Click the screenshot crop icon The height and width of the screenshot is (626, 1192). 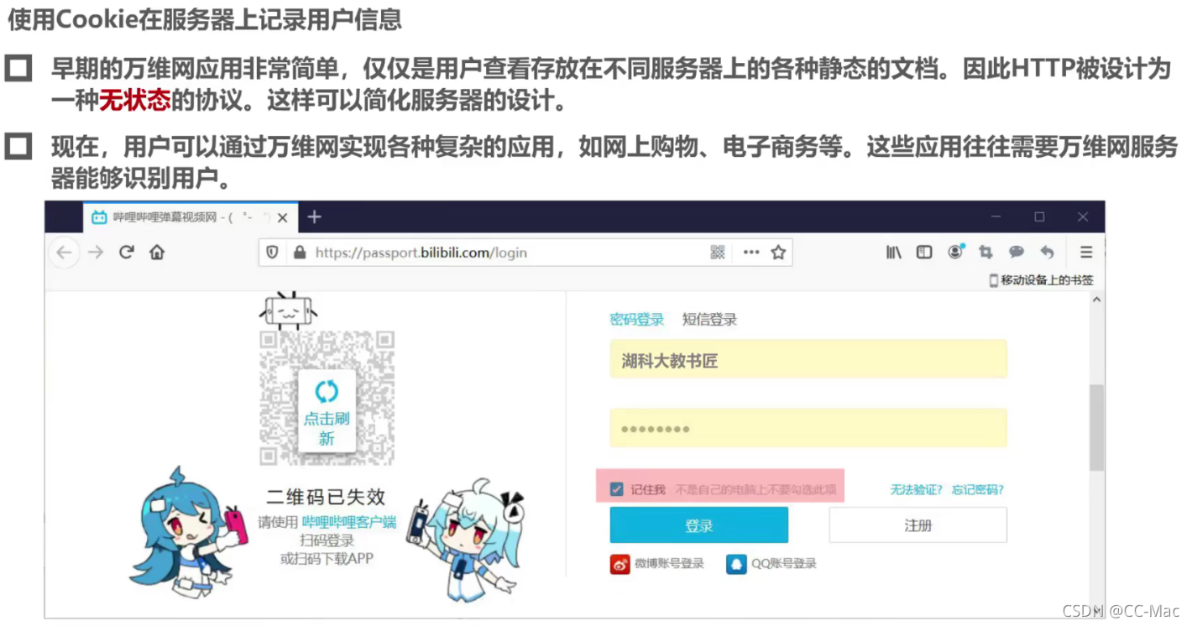(985, 252)
